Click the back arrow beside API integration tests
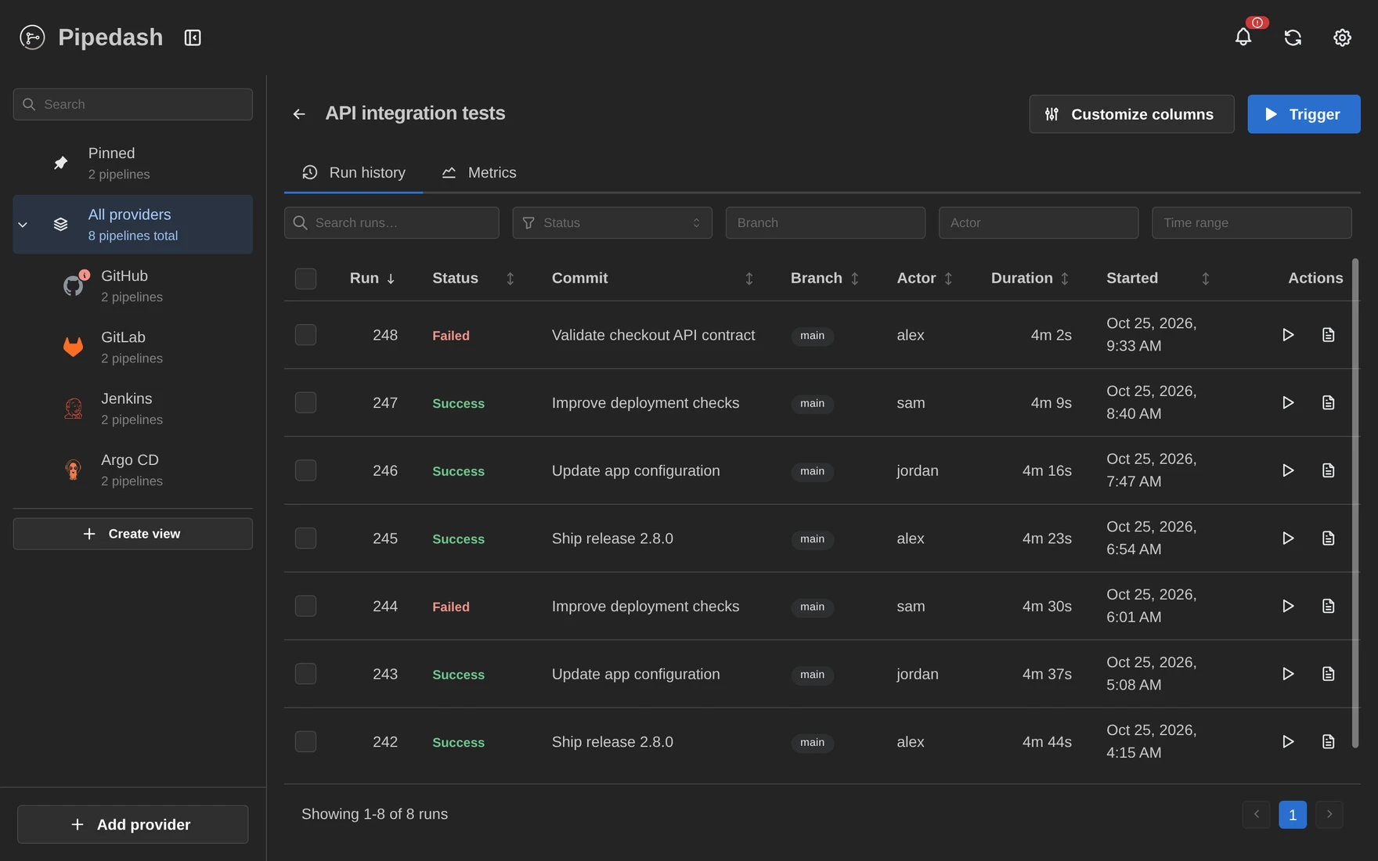Image resolution: width=1378 pixels, height=861 pixels. (299, 113)
